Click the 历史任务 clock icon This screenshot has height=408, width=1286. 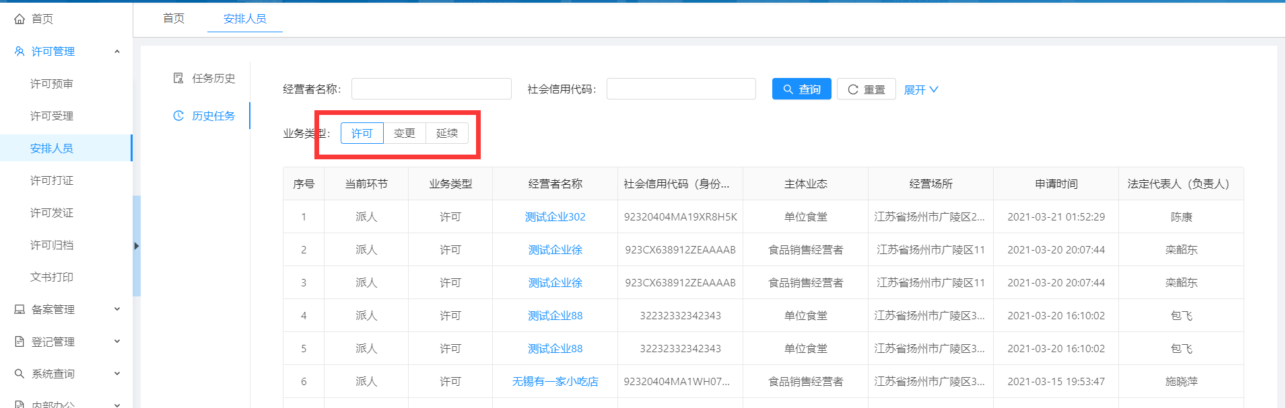pyautogui.click(x=178, y=116)
